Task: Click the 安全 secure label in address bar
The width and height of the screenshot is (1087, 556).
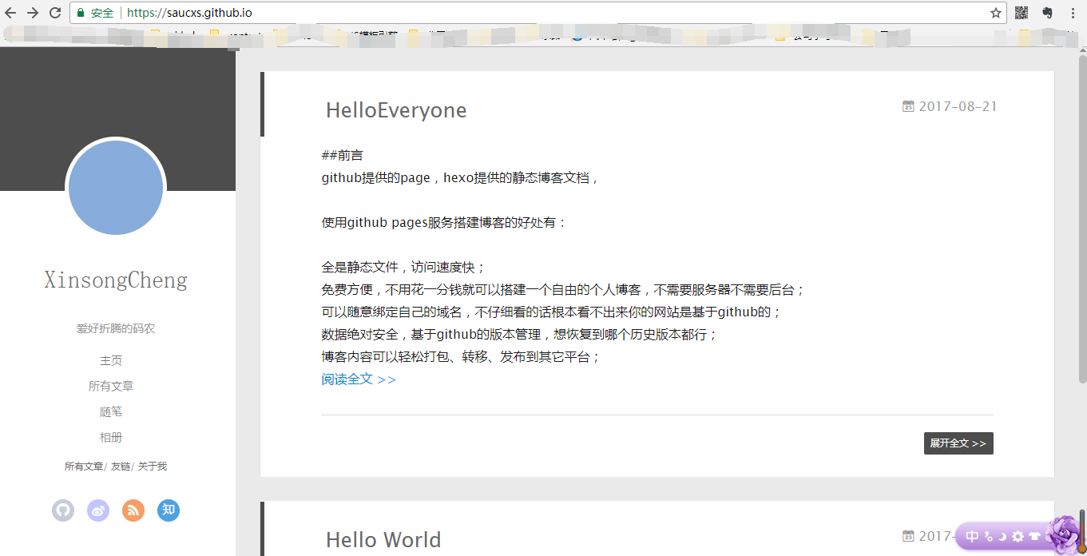Action: 102,13
